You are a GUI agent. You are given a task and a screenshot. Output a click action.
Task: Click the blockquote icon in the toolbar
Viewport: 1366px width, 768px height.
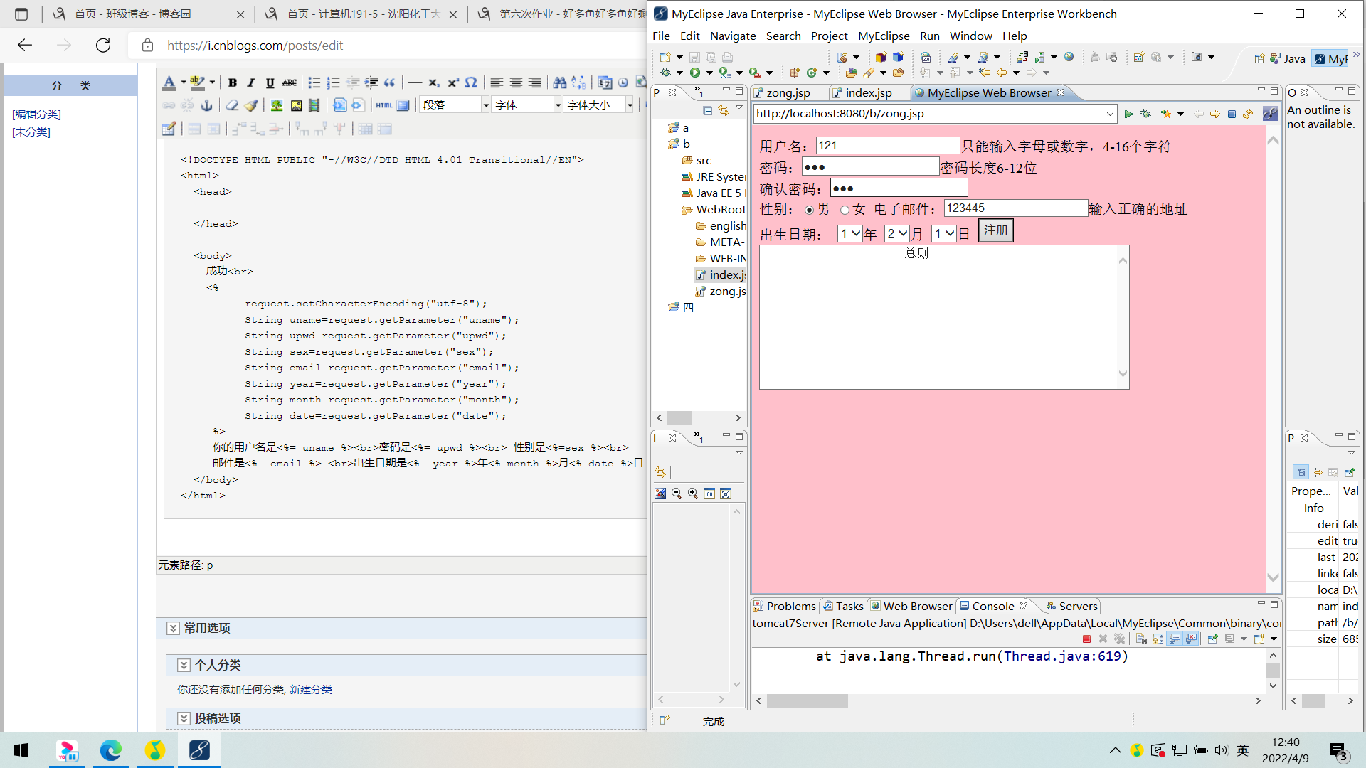[390, 83]
